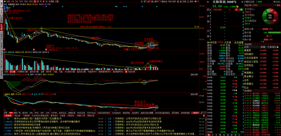Click the question mark icon in 资金分析 header
Viewport: 281px width, 136px height.
tap(275, 5)
